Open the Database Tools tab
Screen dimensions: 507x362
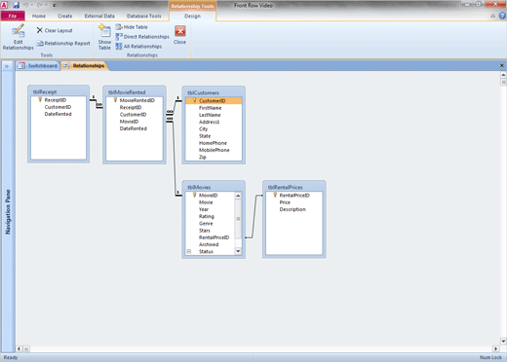coord(143,16)
